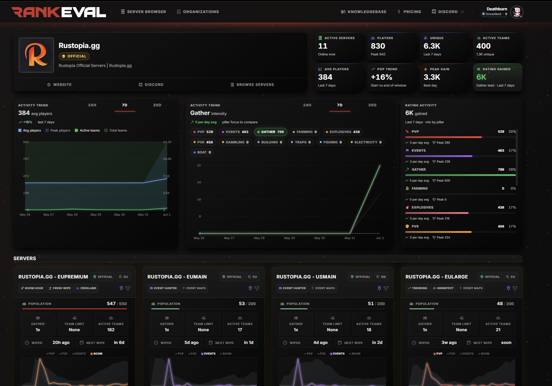Toggle the EXPLOSIVES 438 pillar chip
Image resolution: width=552 pixels, height=386 pixels.
click(x=343, y=132)
